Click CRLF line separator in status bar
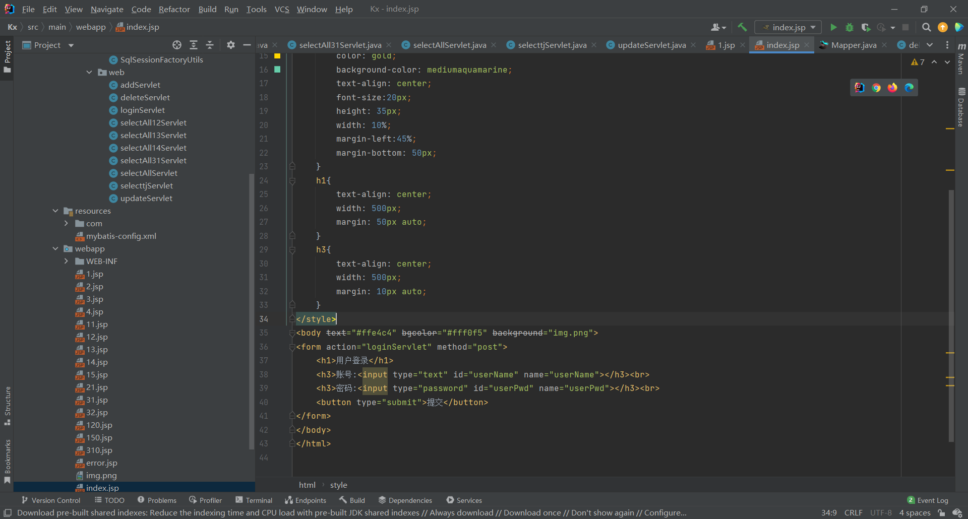Image resolution: width=968 pixels, height=519 pixels. point(854,513)
